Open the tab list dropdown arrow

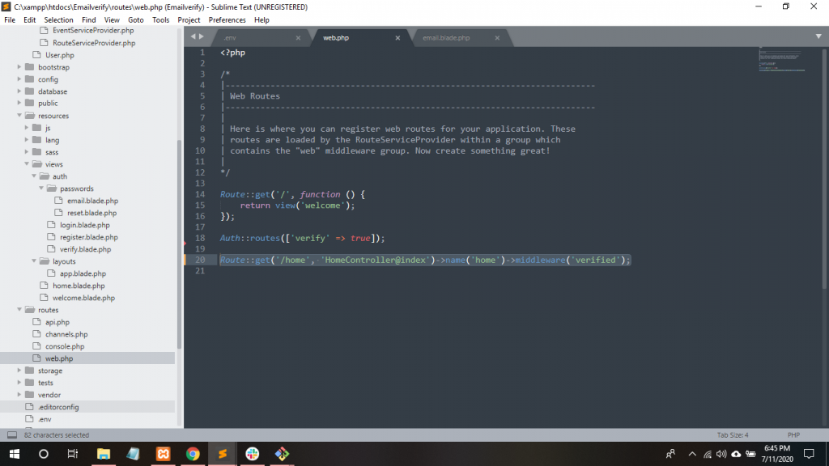point(818,36)
